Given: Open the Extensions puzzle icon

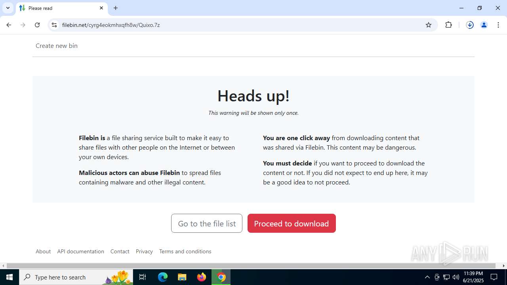Looking at the screenshot, I should [x=448, y=25].
